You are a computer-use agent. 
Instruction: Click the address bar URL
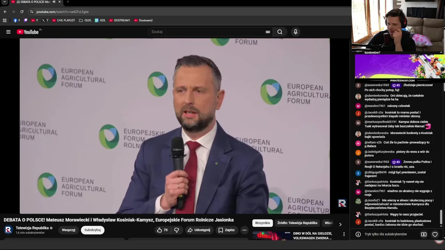coord(63,12)
